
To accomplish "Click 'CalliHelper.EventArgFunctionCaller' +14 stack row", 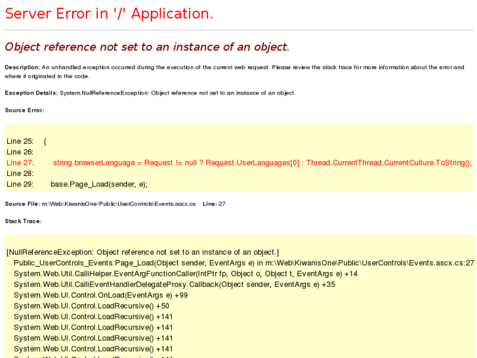I will point(186,274).
